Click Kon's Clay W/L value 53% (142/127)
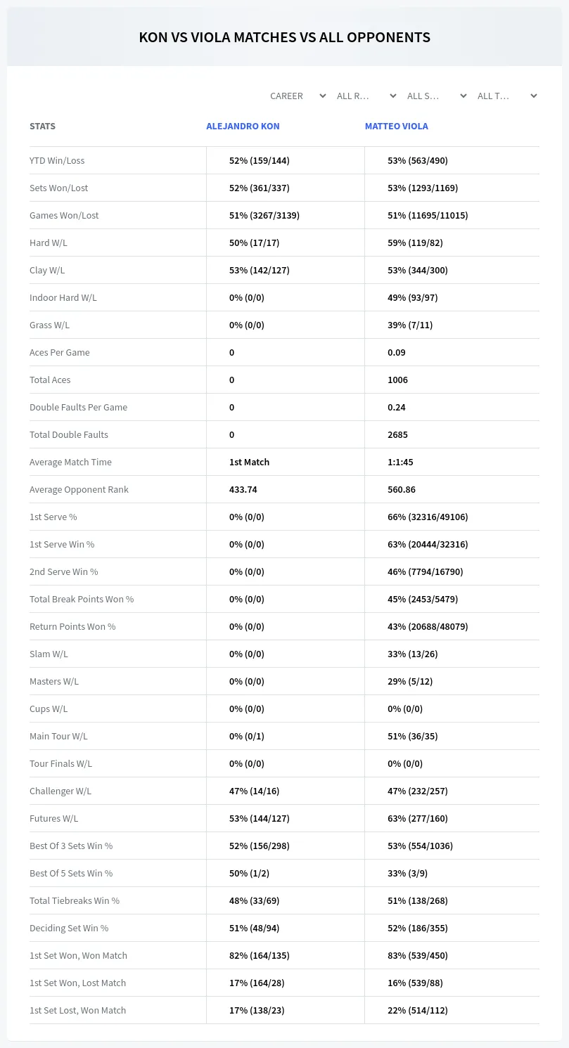 pyautogui.click(x=260, y=270)
